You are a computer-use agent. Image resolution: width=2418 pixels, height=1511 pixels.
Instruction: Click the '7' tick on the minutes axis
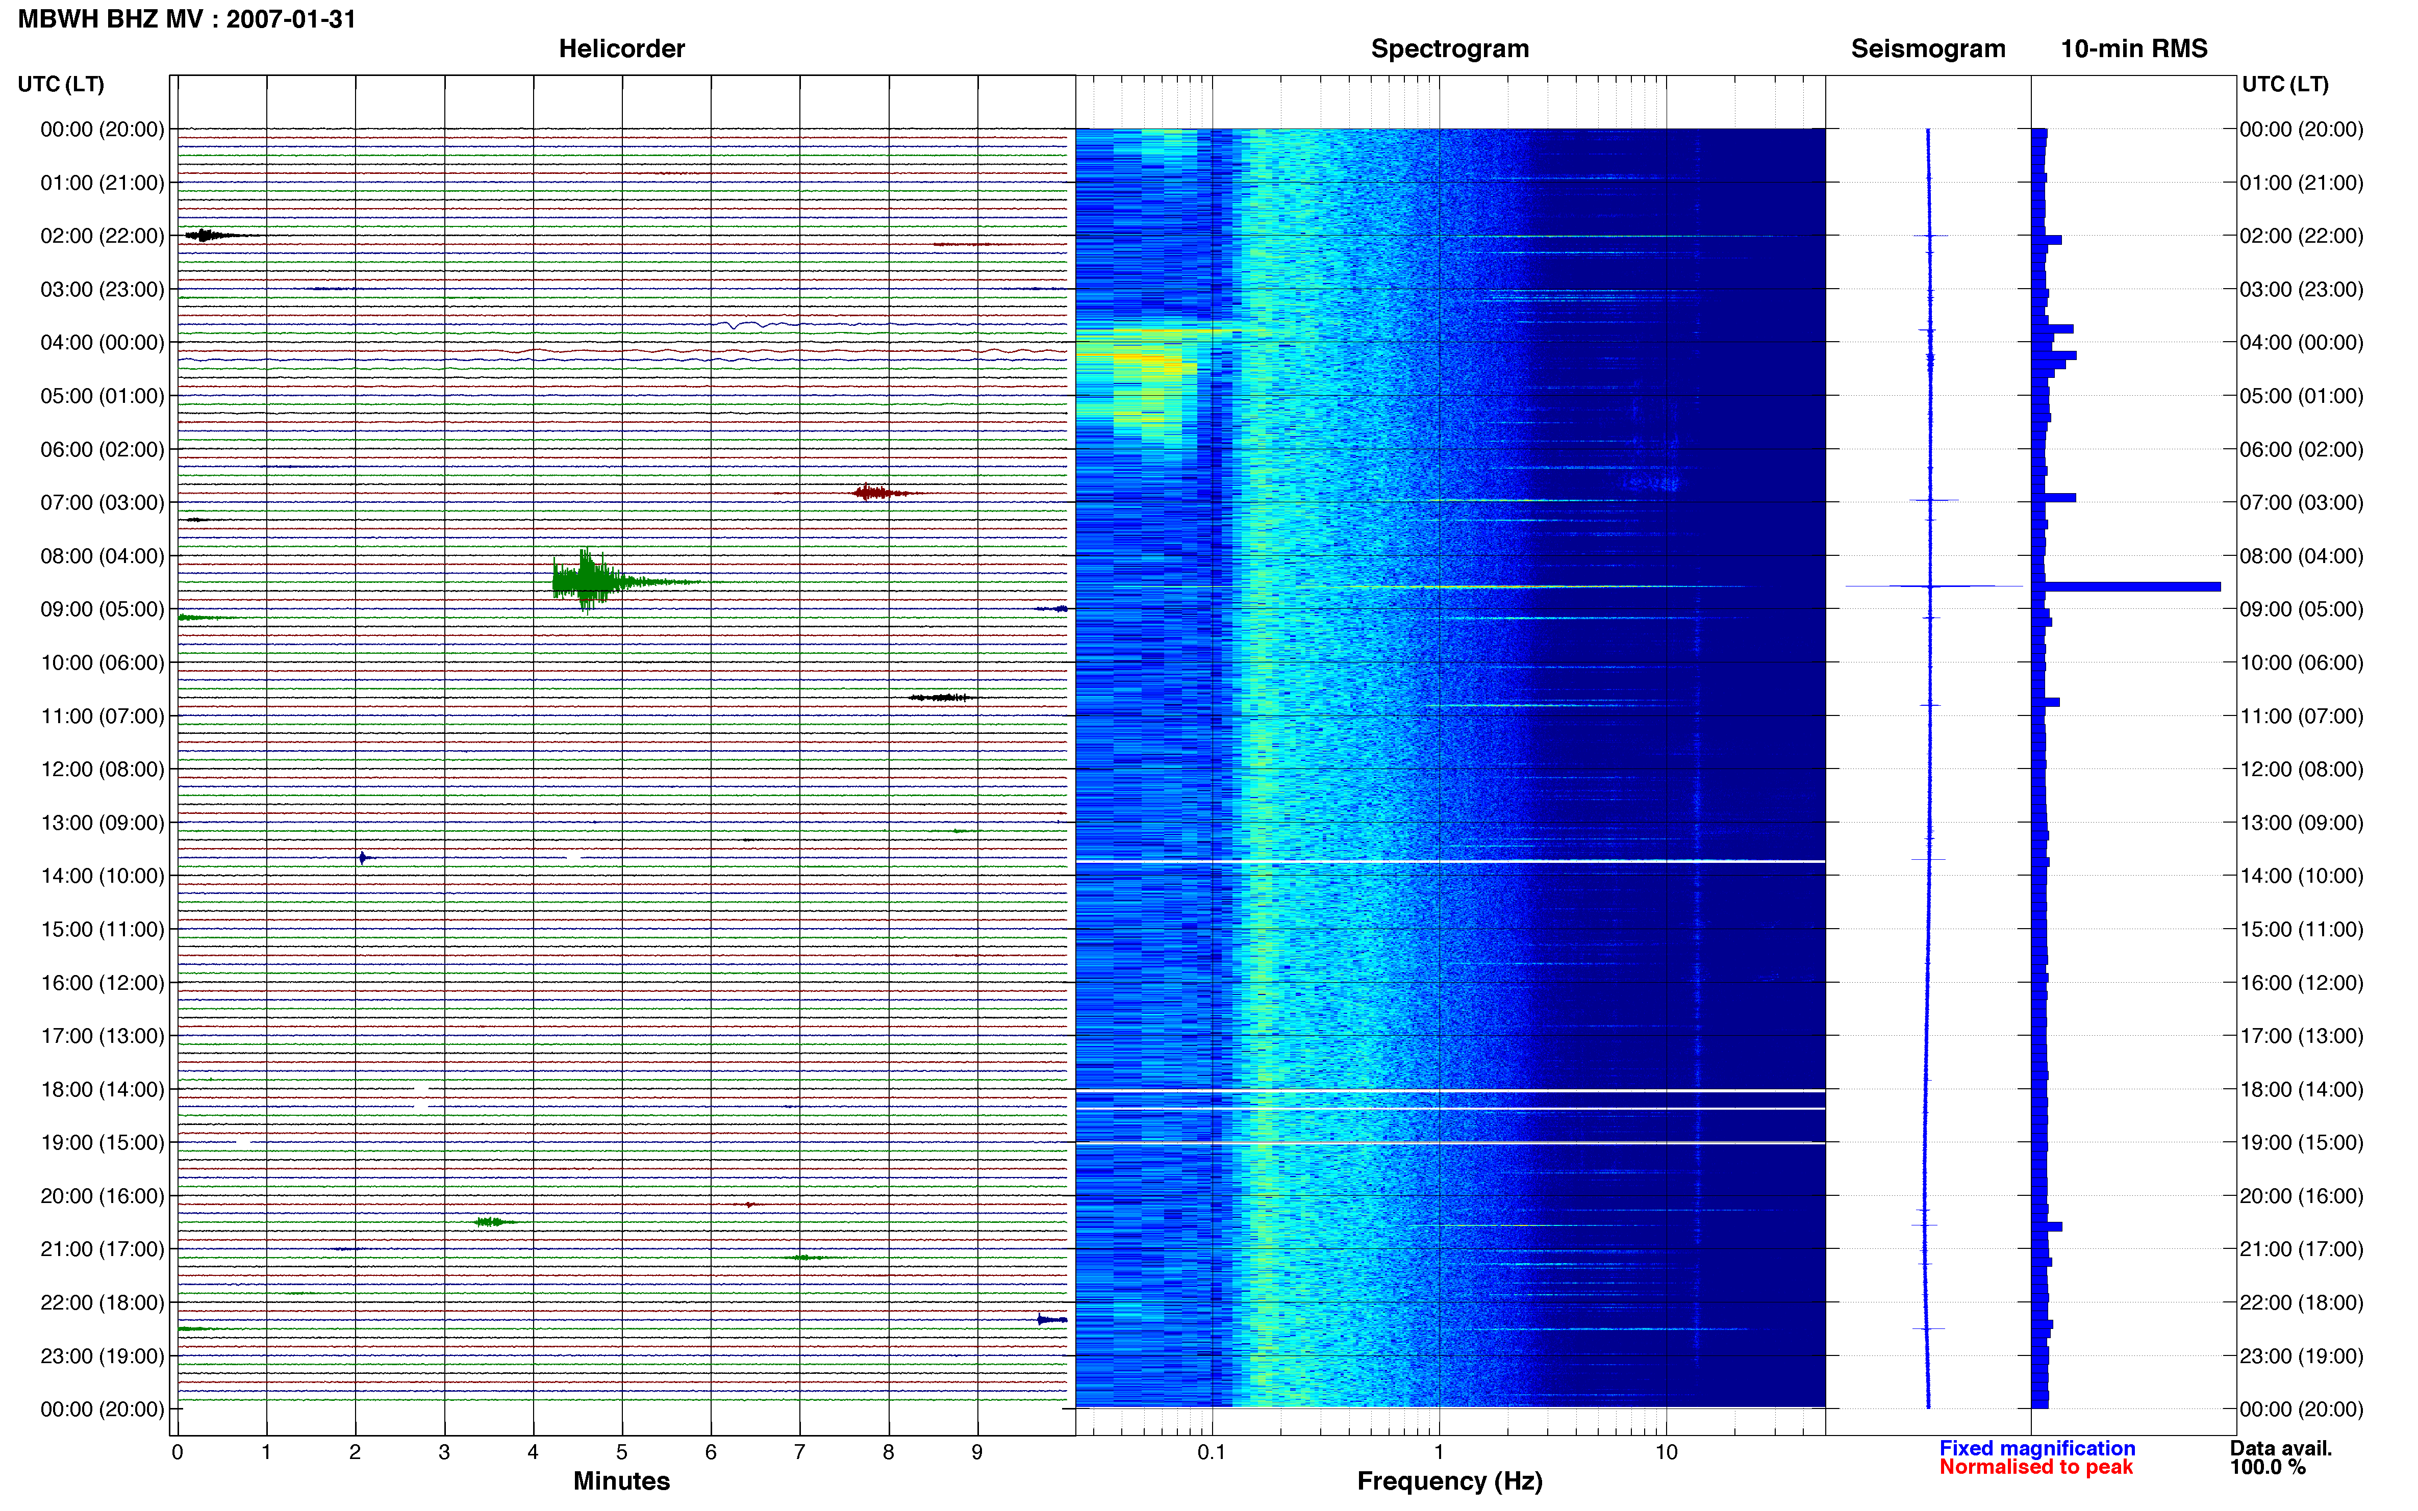pyautogui.click(x=799, y=1451)
